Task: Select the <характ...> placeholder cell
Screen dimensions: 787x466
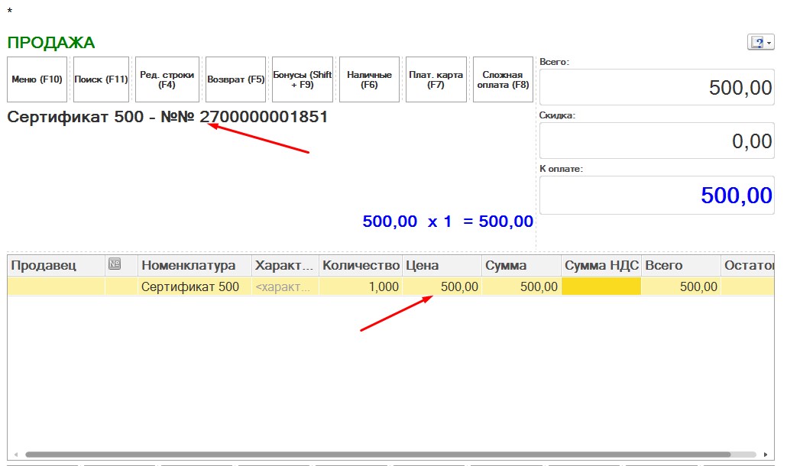Action: point(284,287)
